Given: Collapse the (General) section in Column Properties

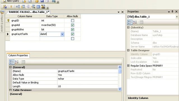Looking at the screenshot, I should pos(10,67).
